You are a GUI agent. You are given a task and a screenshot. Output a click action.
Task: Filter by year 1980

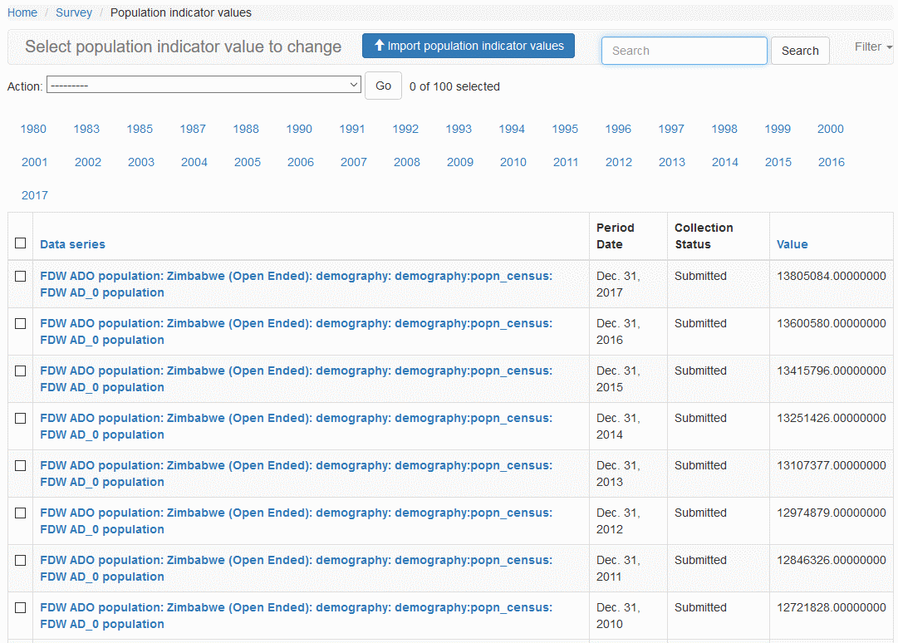(x=33, y=129)
